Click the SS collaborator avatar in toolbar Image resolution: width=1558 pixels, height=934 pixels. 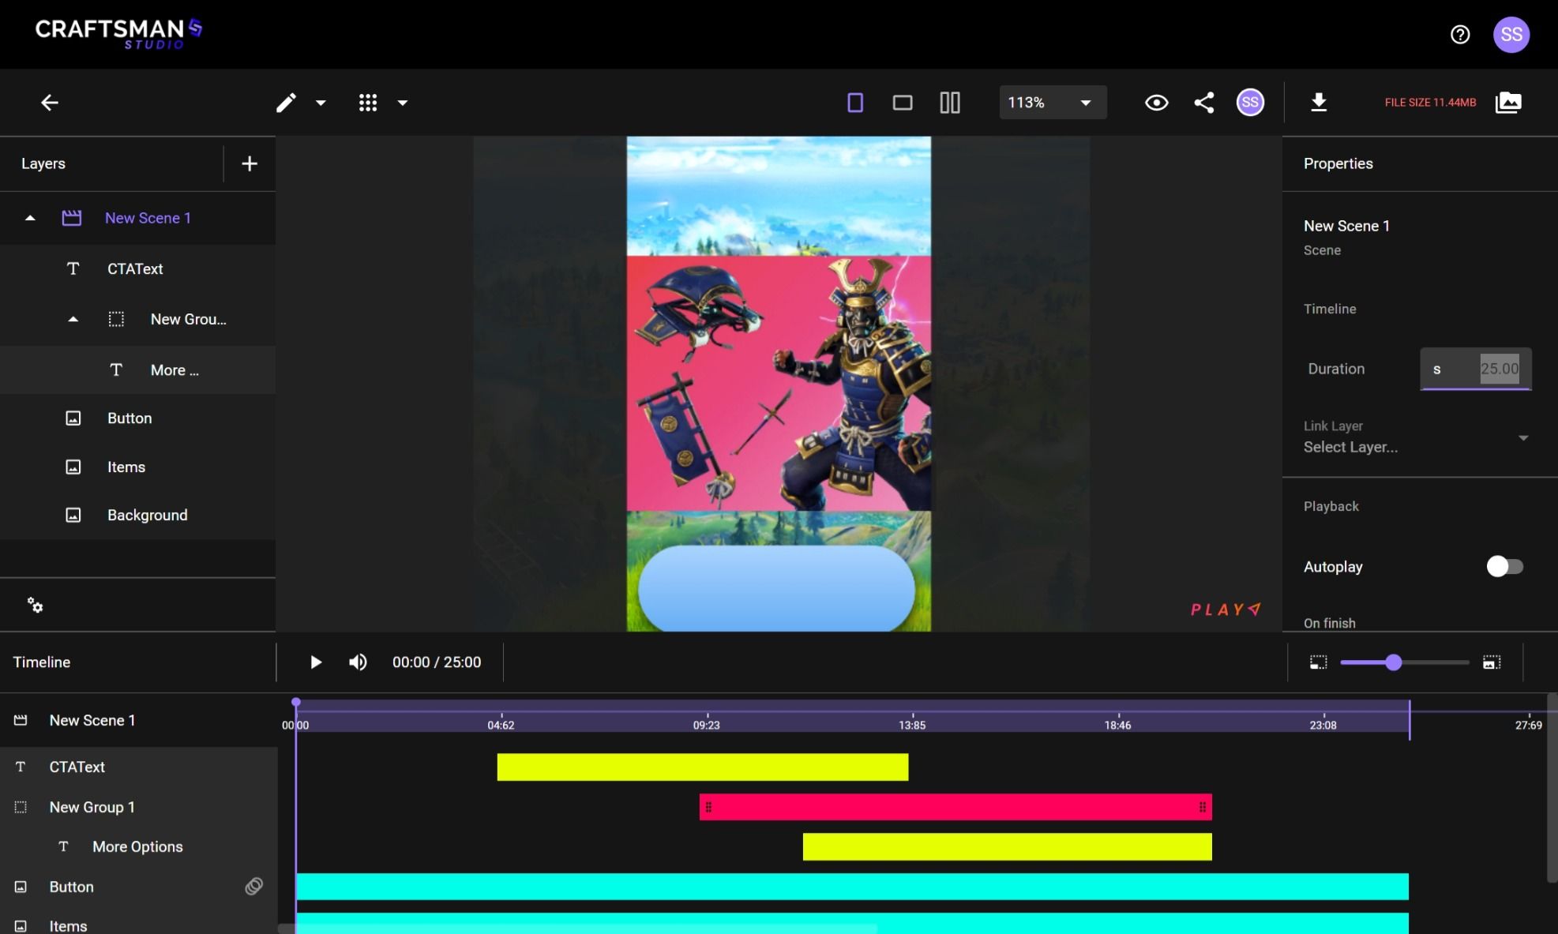(x=1250, y=103)
